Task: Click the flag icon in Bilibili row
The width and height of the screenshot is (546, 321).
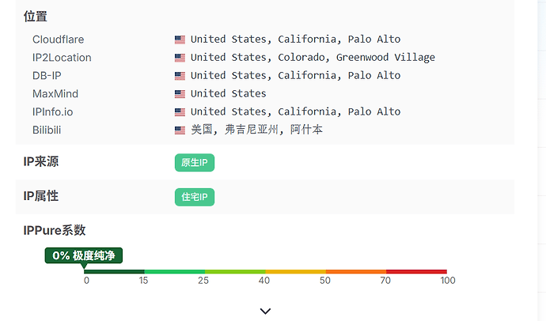Action: (x=180, y=130)
